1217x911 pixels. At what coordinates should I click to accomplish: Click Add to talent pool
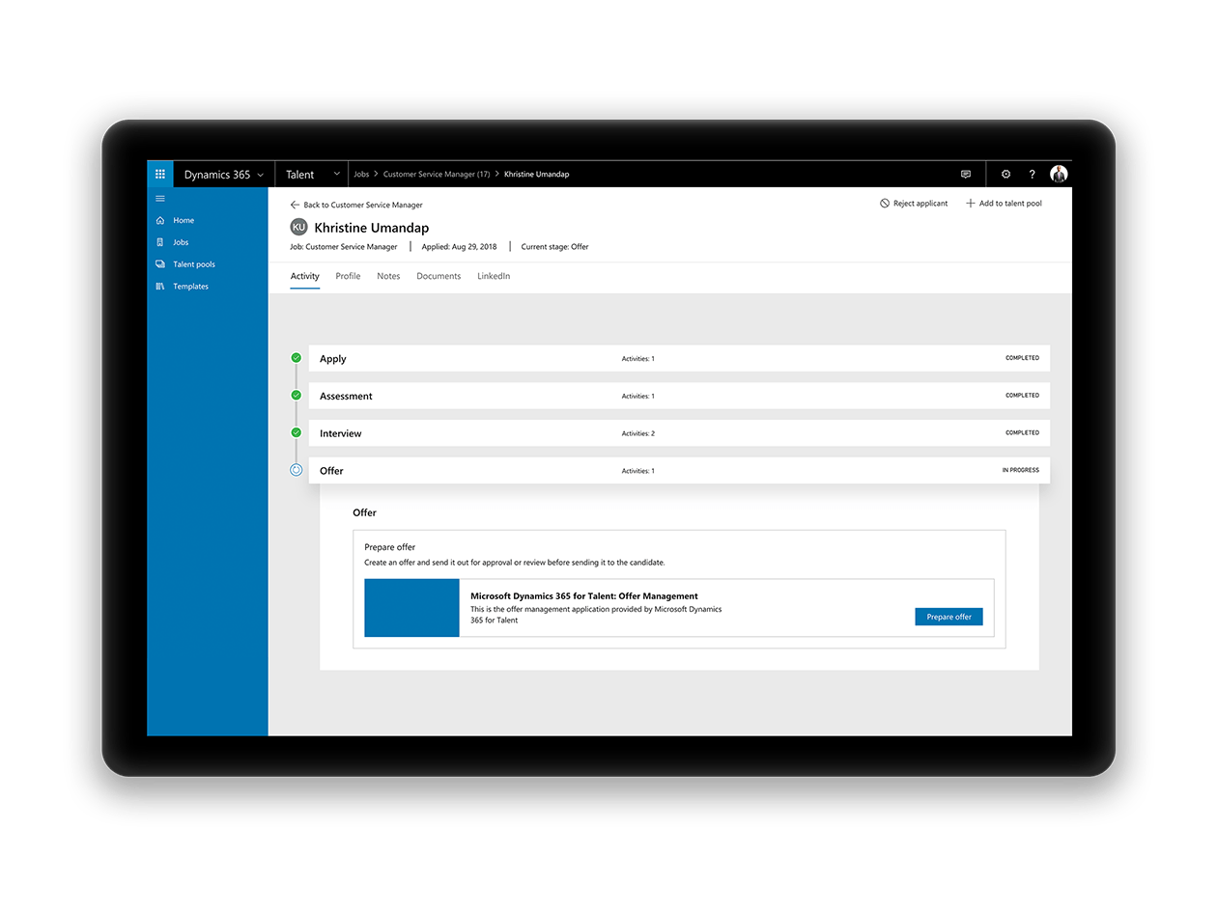tap(1004, 204)
